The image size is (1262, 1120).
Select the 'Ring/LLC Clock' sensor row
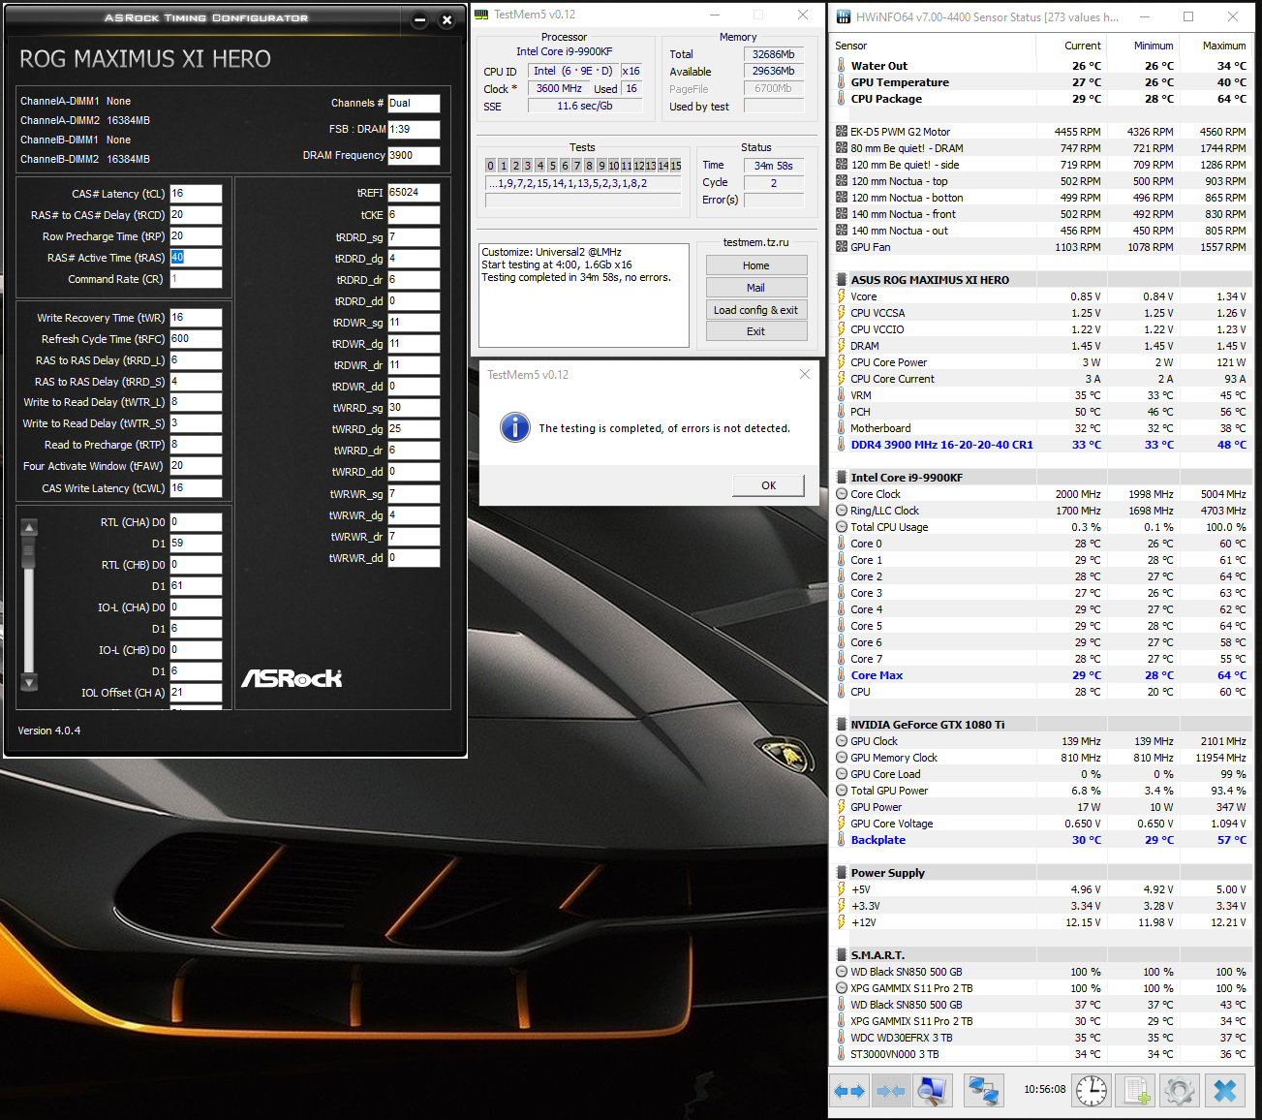[1041, 511]
